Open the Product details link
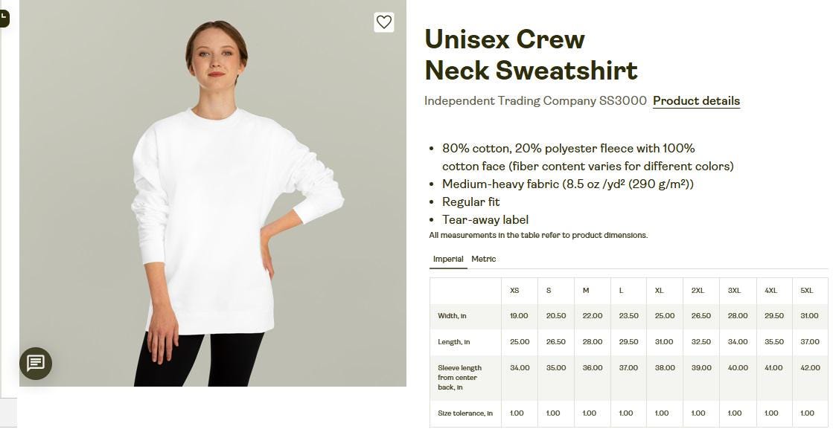This screenshot has width=833, height=432. (696, 101)
